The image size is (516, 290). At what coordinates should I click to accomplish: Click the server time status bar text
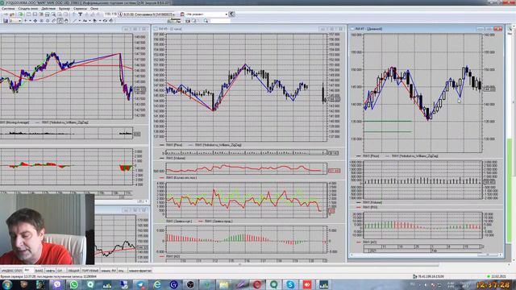(48, 276)
